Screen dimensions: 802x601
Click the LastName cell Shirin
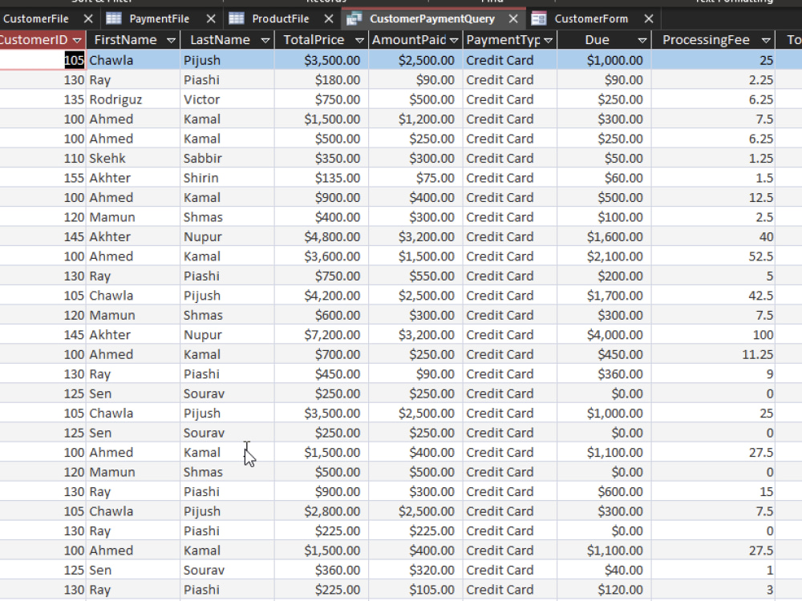click(227, 178)
